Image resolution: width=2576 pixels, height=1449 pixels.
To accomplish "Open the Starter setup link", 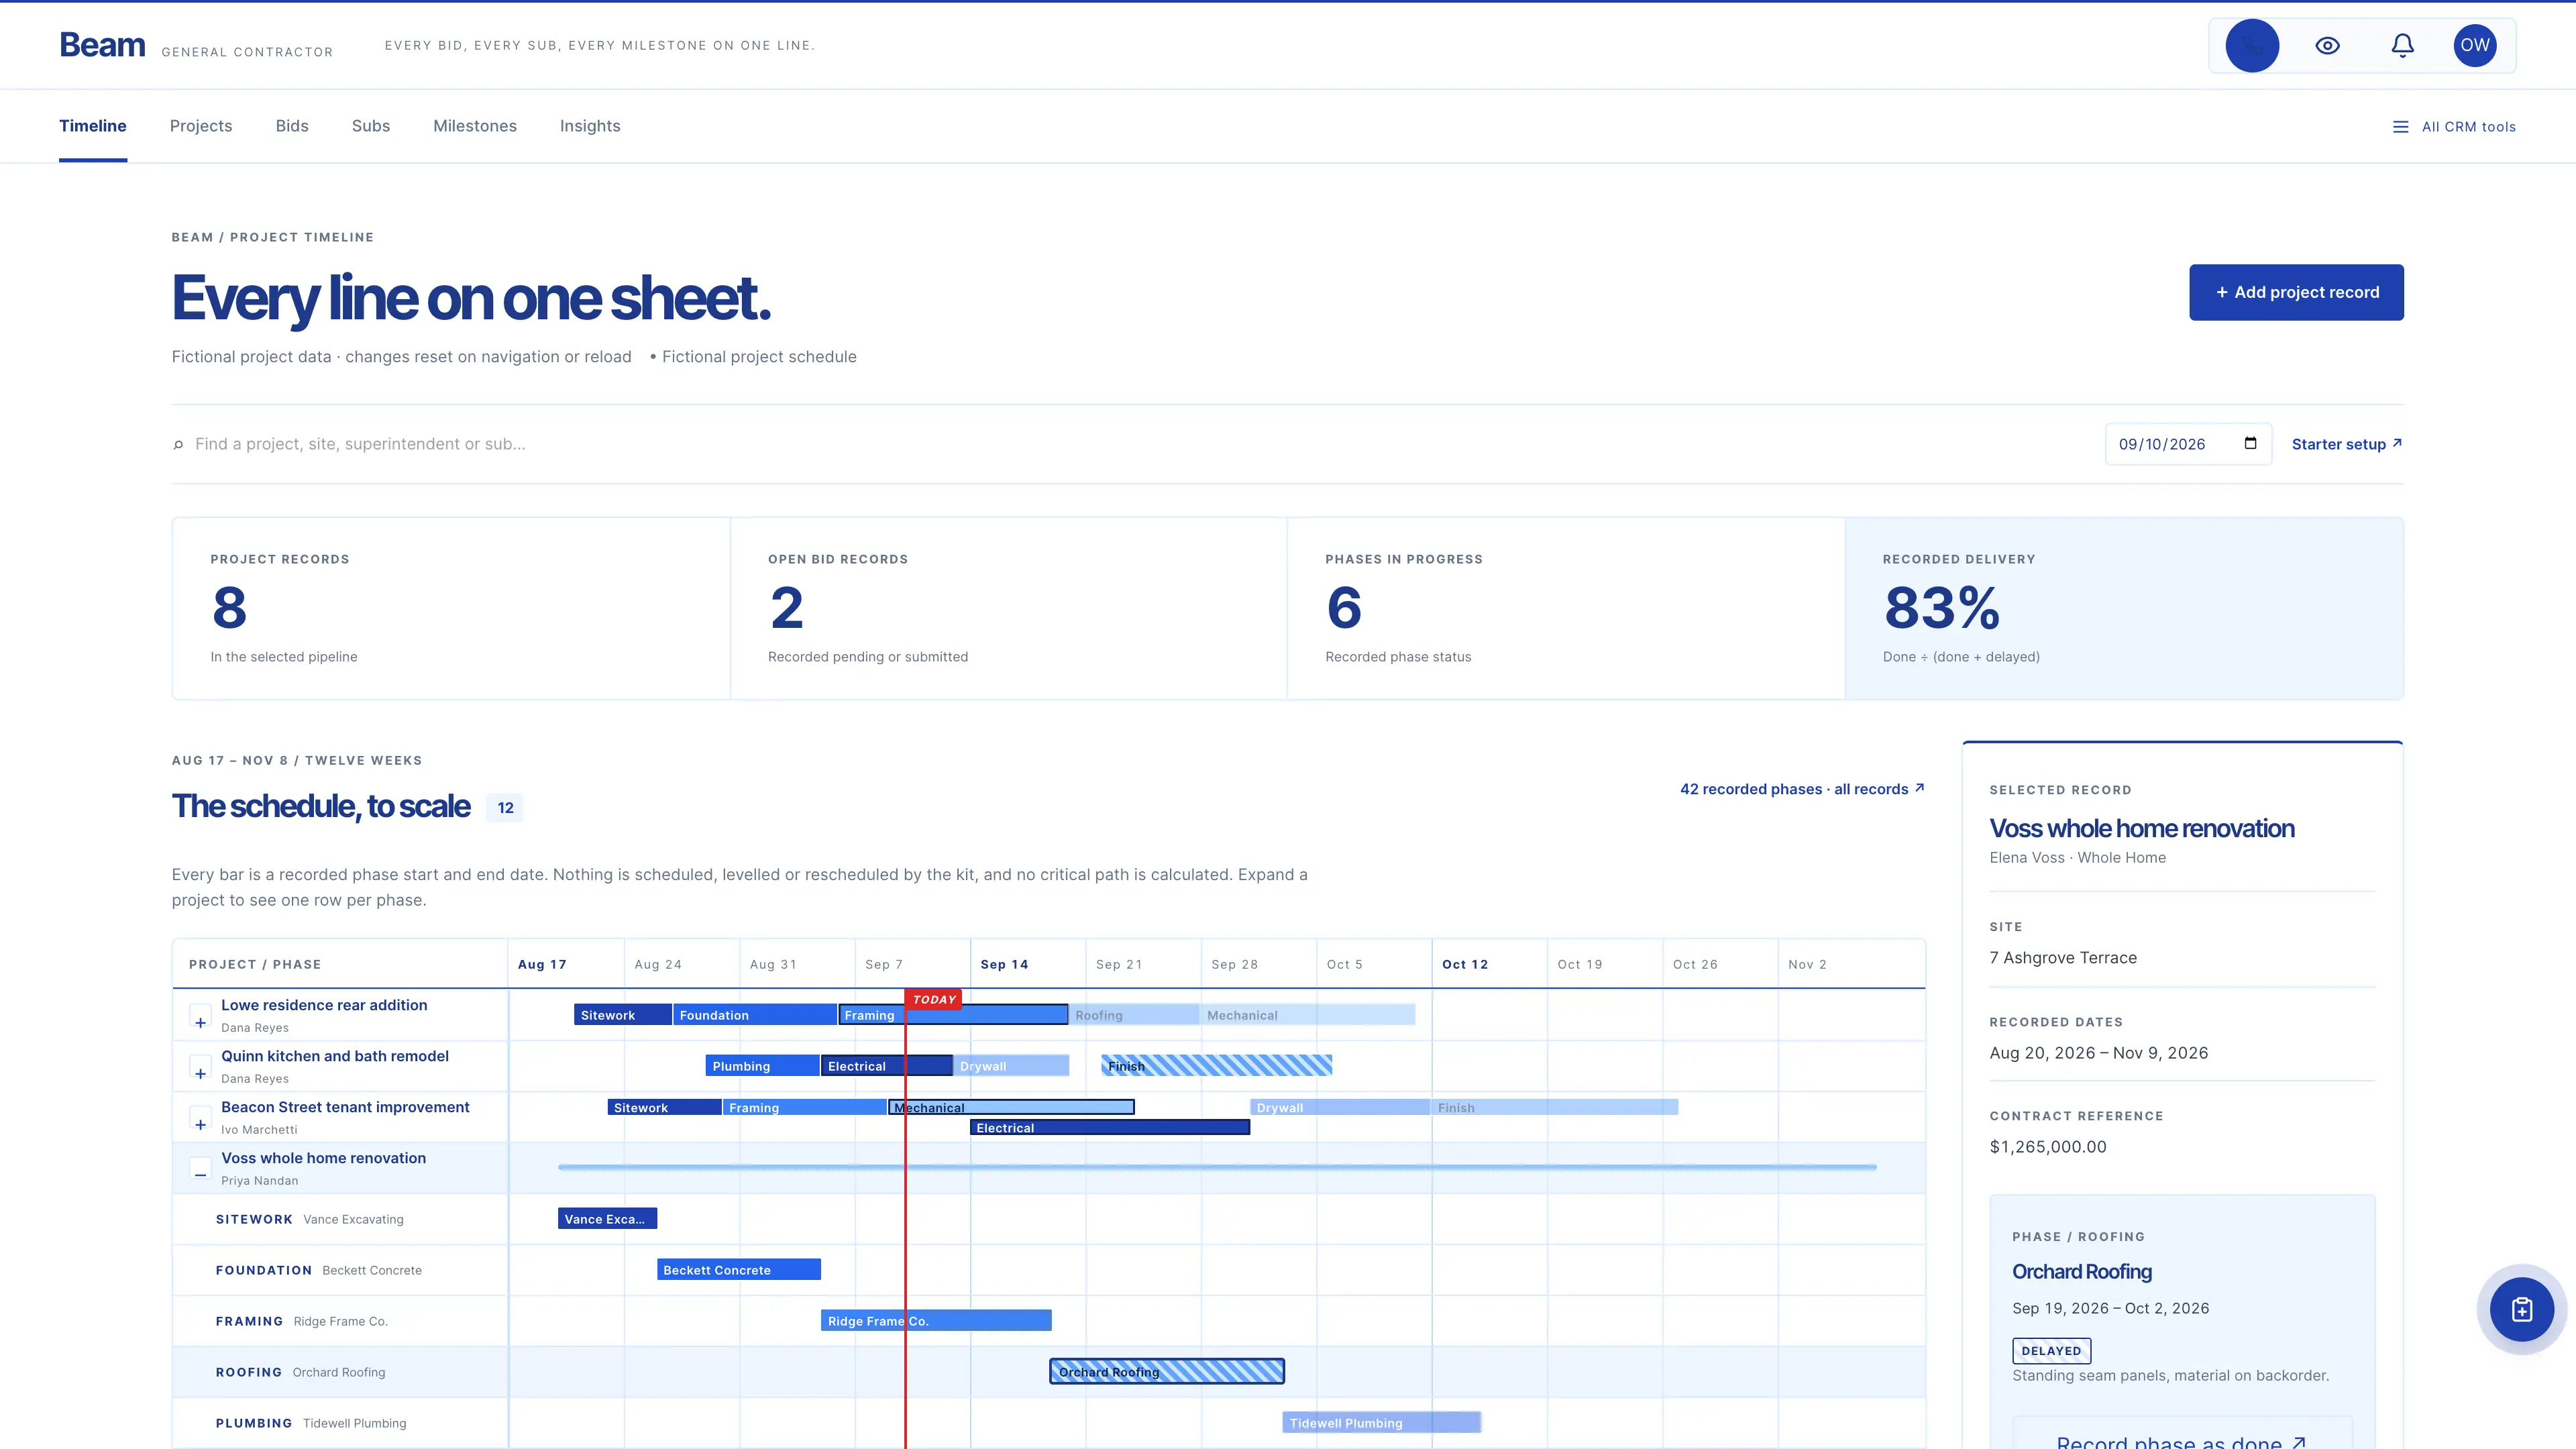I will (2347, 444).
